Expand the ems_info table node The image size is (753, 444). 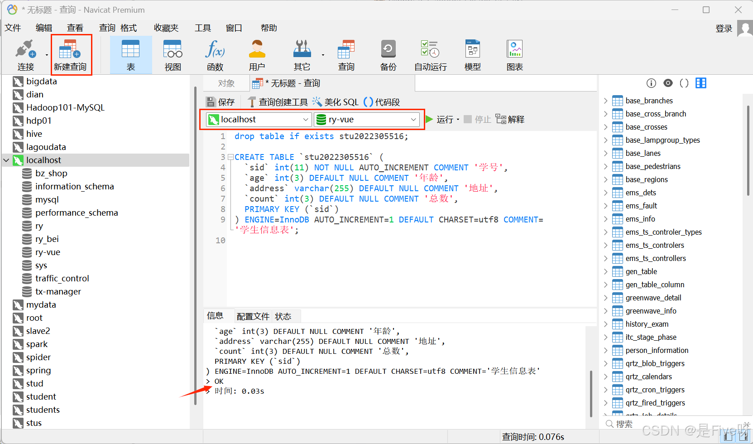606,219
